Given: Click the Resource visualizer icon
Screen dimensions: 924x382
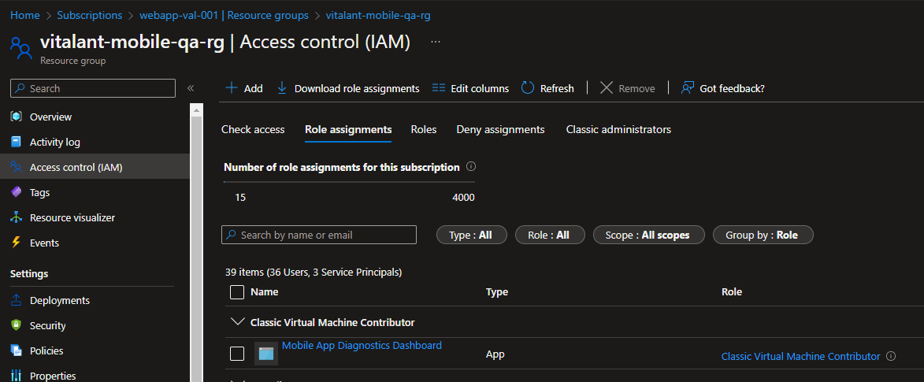Looking at the screenshot, I should click(x=17, y=217).
